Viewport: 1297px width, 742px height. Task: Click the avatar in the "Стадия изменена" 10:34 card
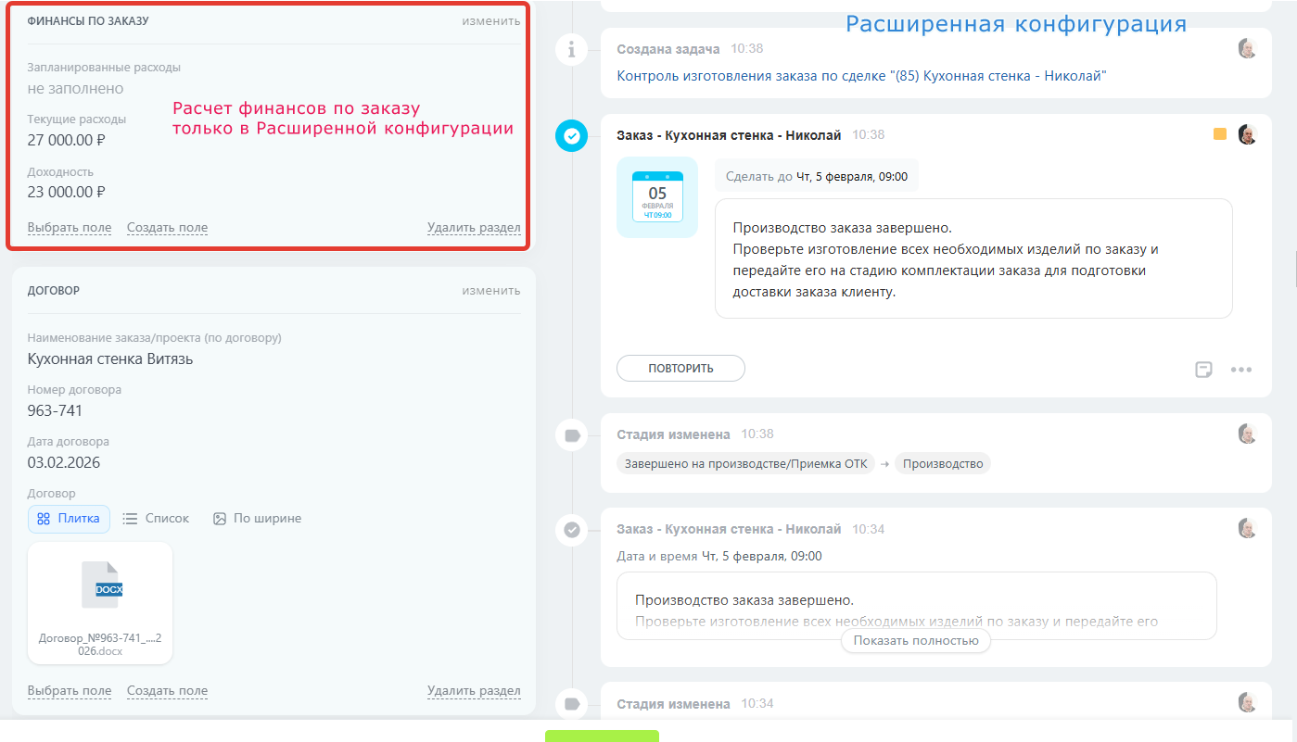(1247, 703)
